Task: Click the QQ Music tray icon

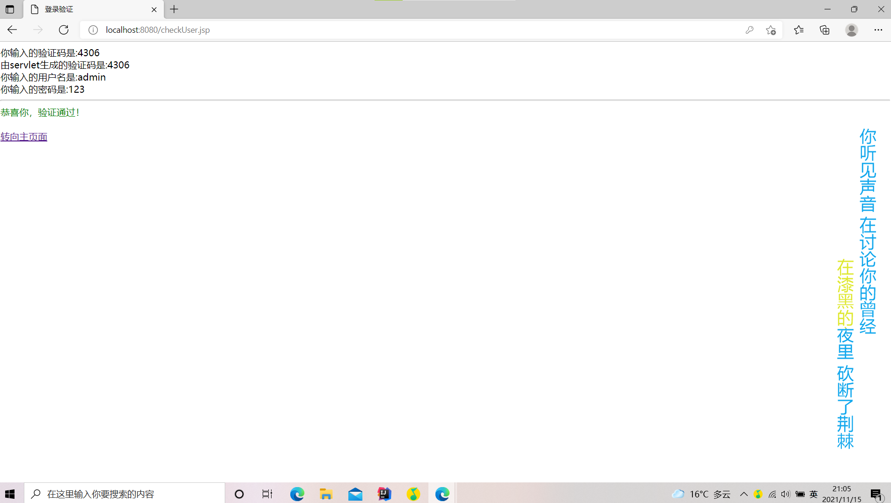Action: coord(758,494)
